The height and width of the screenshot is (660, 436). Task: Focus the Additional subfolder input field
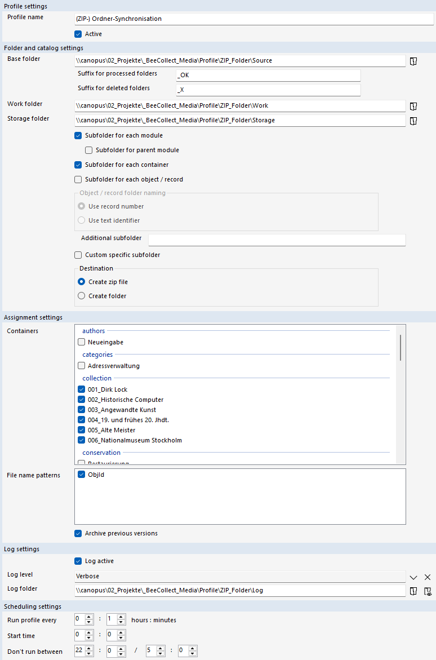click(277, 240)
